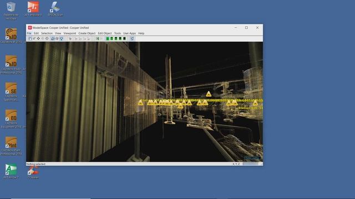Pick the leftmost yellow station triangle marker
This screenshot has width=355, height=199.
(x=140, y=103)
